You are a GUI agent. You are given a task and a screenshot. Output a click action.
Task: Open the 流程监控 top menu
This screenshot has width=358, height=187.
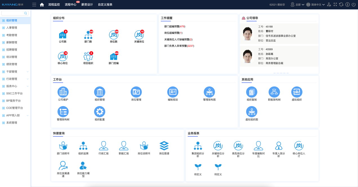(x=54, y=4)
